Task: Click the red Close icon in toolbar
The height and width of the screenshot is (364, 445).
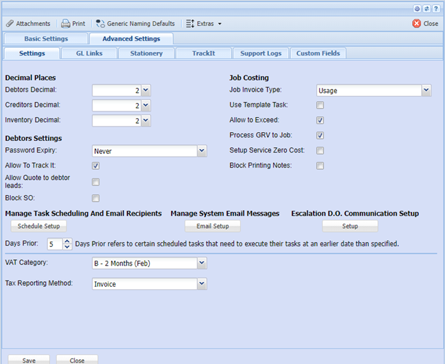Action: click(x=425, y=23)
